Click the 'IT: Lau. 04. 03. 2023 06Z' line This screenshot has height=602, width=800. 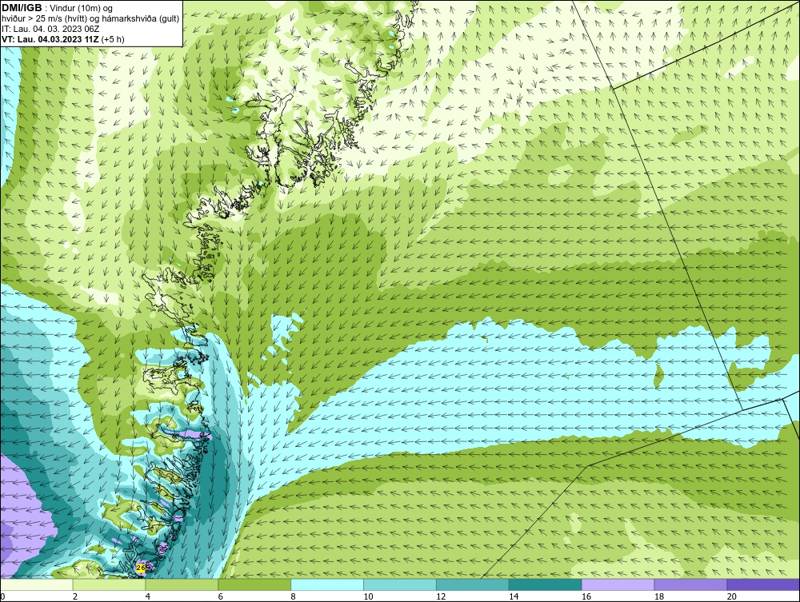tap(50, 29)
